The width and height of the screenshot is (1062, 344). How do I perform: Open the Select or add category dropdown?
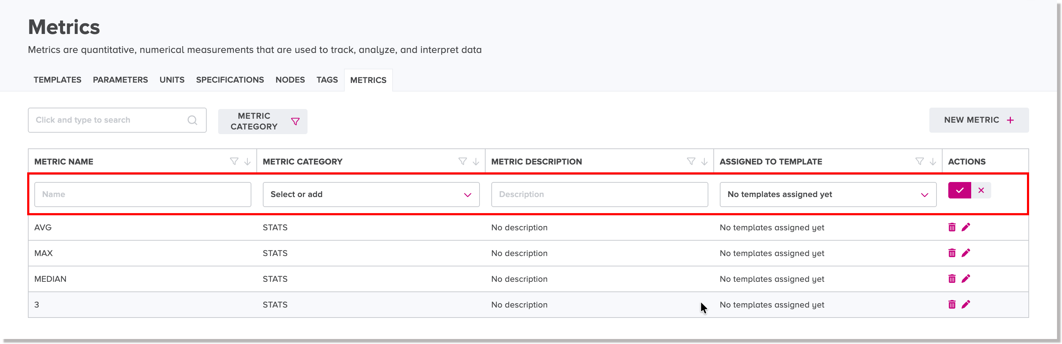click(371, 194)
